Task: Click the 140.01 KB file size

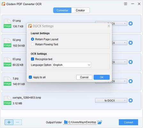Action: 19,84
